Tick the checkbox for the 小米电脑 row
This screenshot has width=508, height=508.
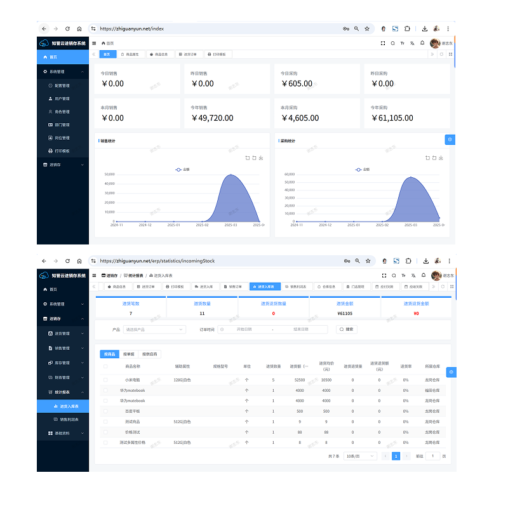[x=105, y=380]
